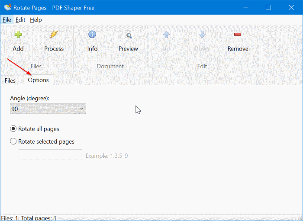This screenshot has width=303, height=221.
Task: Click the green plus Add icon
Action: click(18, 35)
